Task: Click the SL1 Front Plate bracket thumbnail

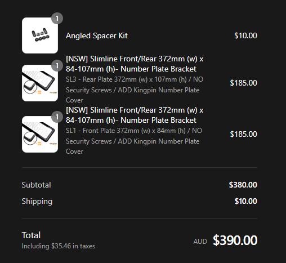Action: pos(40,134)
